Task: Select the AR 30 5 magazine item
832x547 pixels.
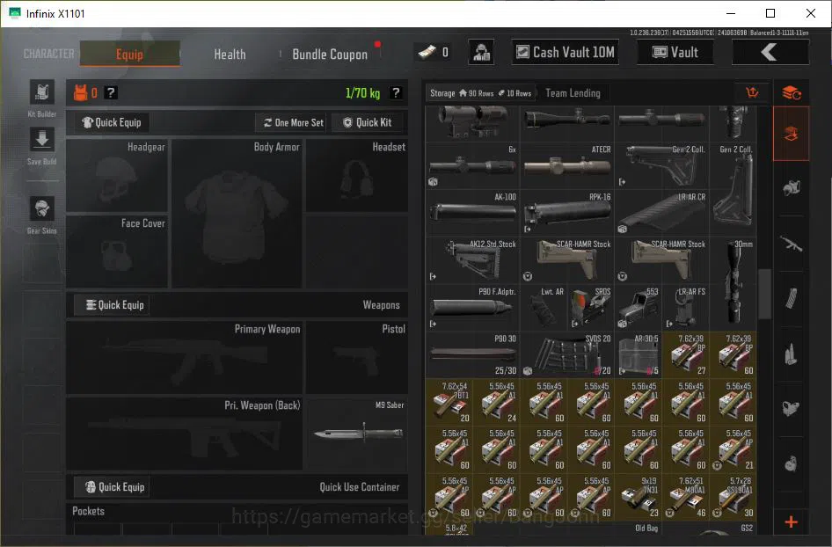Action: pyautogui.click(x=639, y=355)
